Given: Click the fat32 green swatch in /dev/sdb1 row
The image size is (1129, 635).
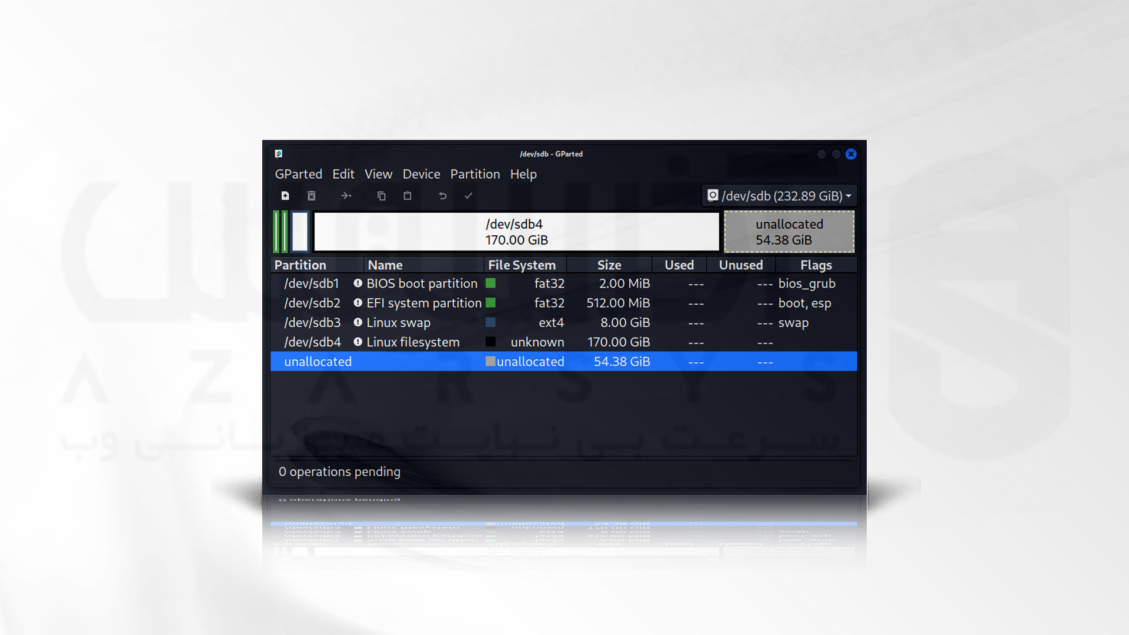Looking at the screenshot, I should point(490,283).
